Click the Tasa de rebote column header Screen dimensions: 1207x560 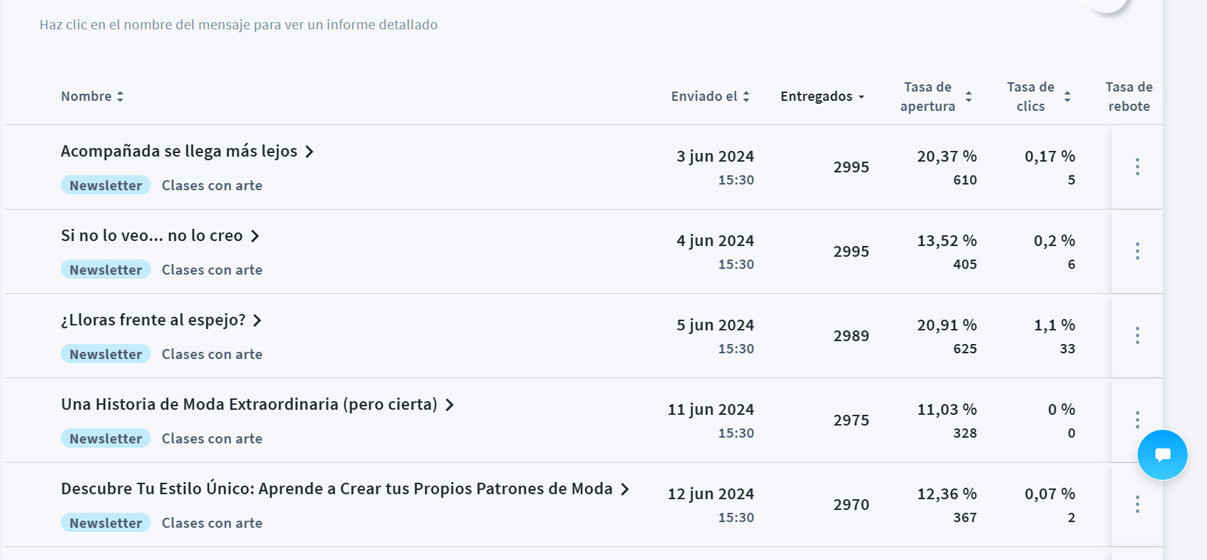tap(1128, 97)
